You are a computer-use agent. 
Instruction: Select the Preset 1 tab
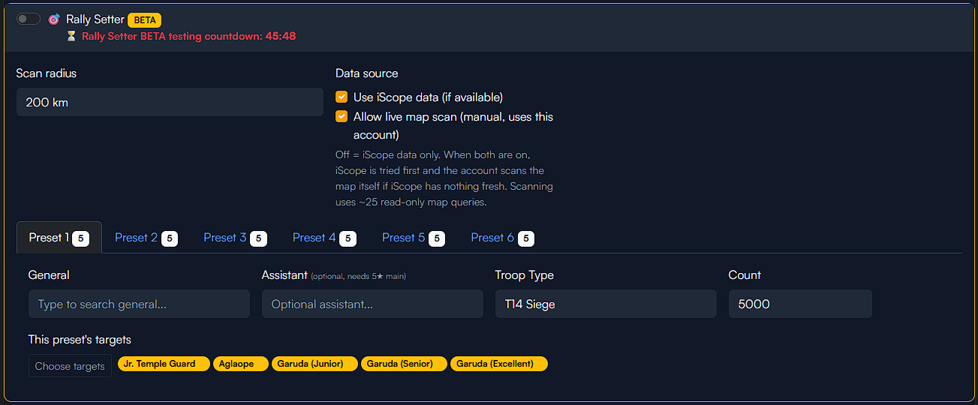(59, 238)
